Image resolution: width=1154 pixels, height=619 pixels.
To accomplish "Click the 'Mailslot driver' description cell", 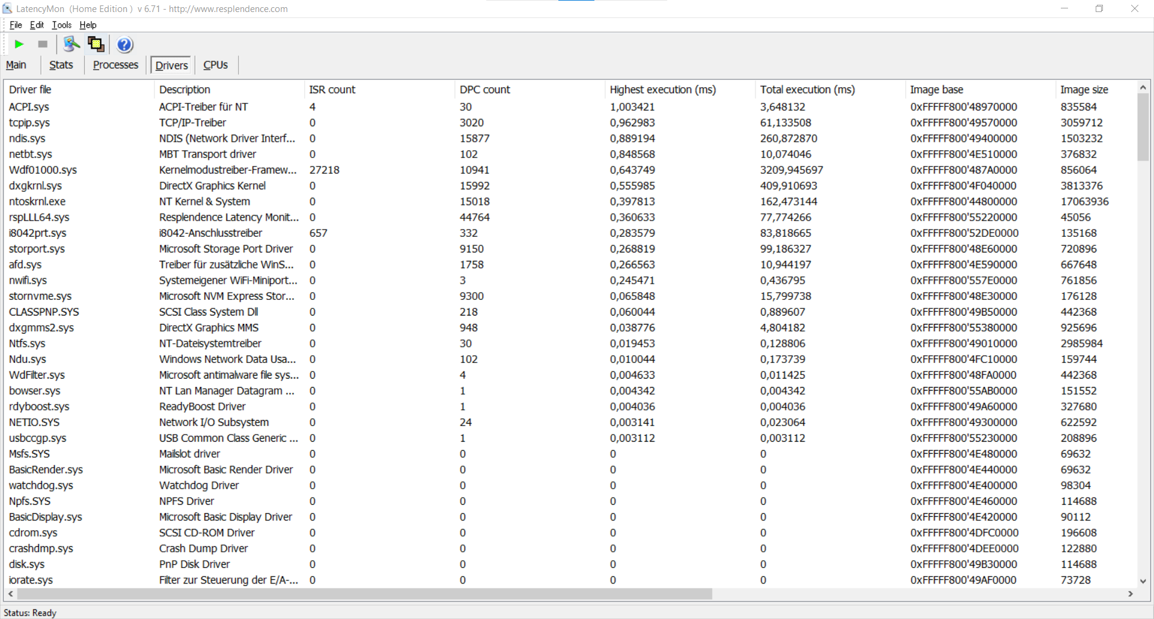I will click(x=189, y=454).
